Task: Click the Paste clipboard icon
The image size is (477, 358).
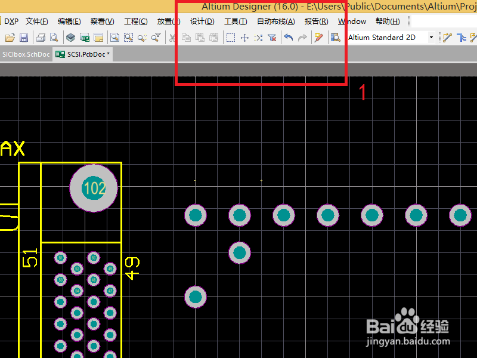Action: [x=200, y=38]
